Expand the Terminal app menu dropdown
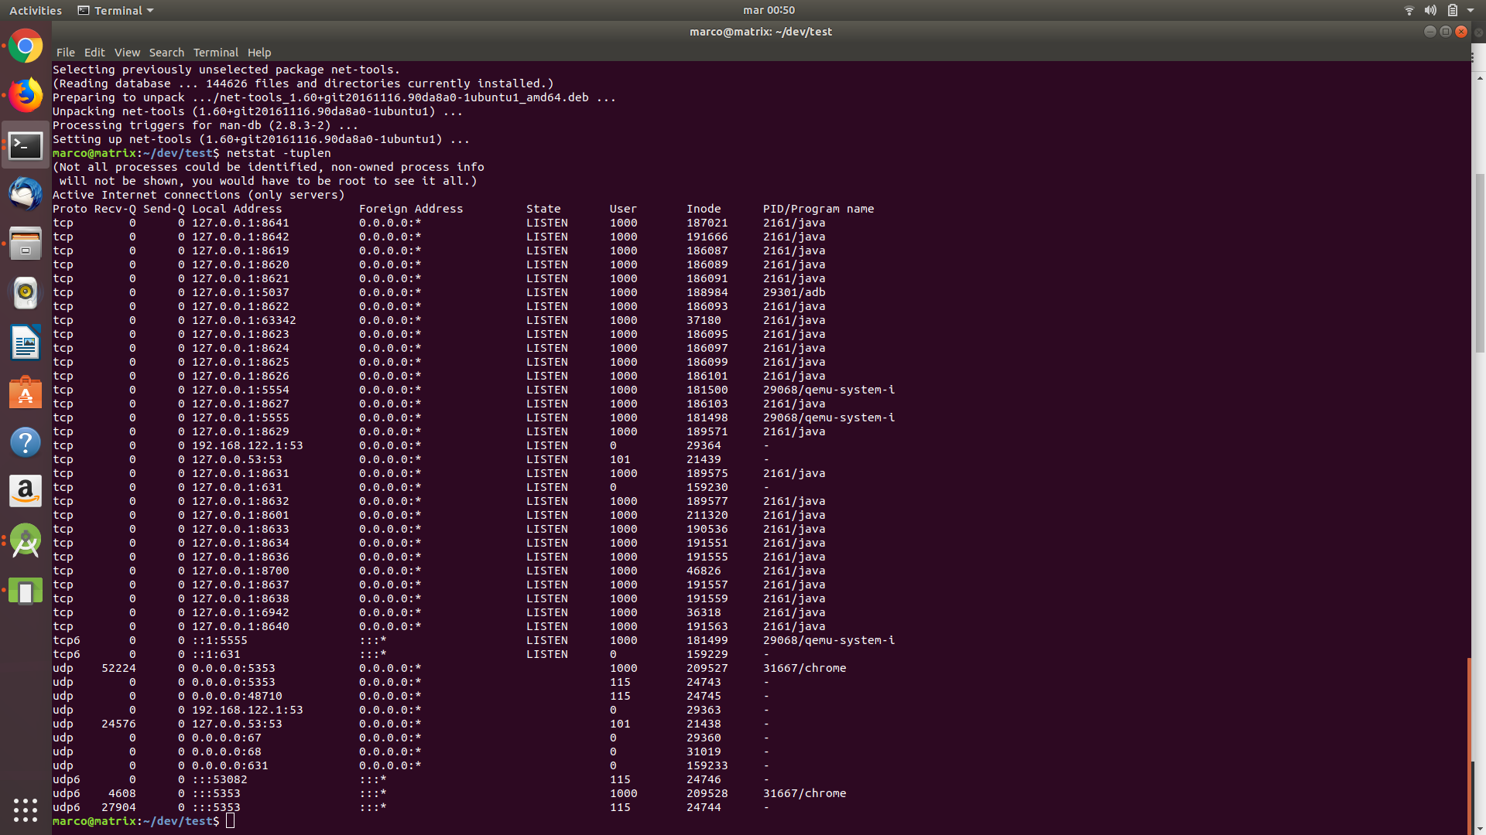The image size is (1486, 835). (116, 11)
